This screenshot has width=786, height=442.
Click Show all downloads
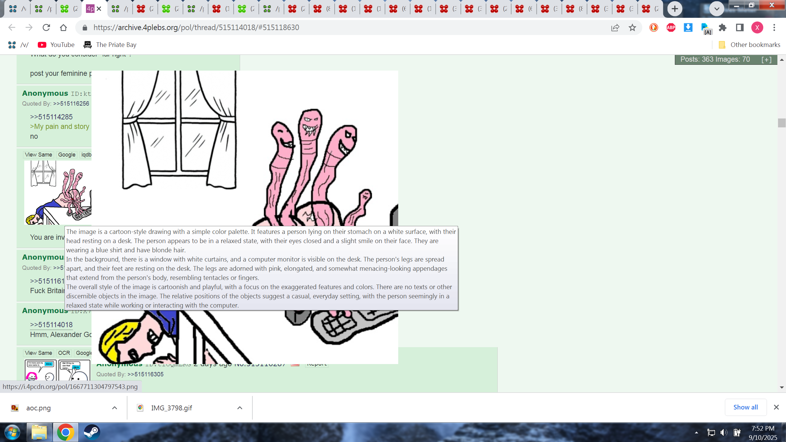pos(745,407)
